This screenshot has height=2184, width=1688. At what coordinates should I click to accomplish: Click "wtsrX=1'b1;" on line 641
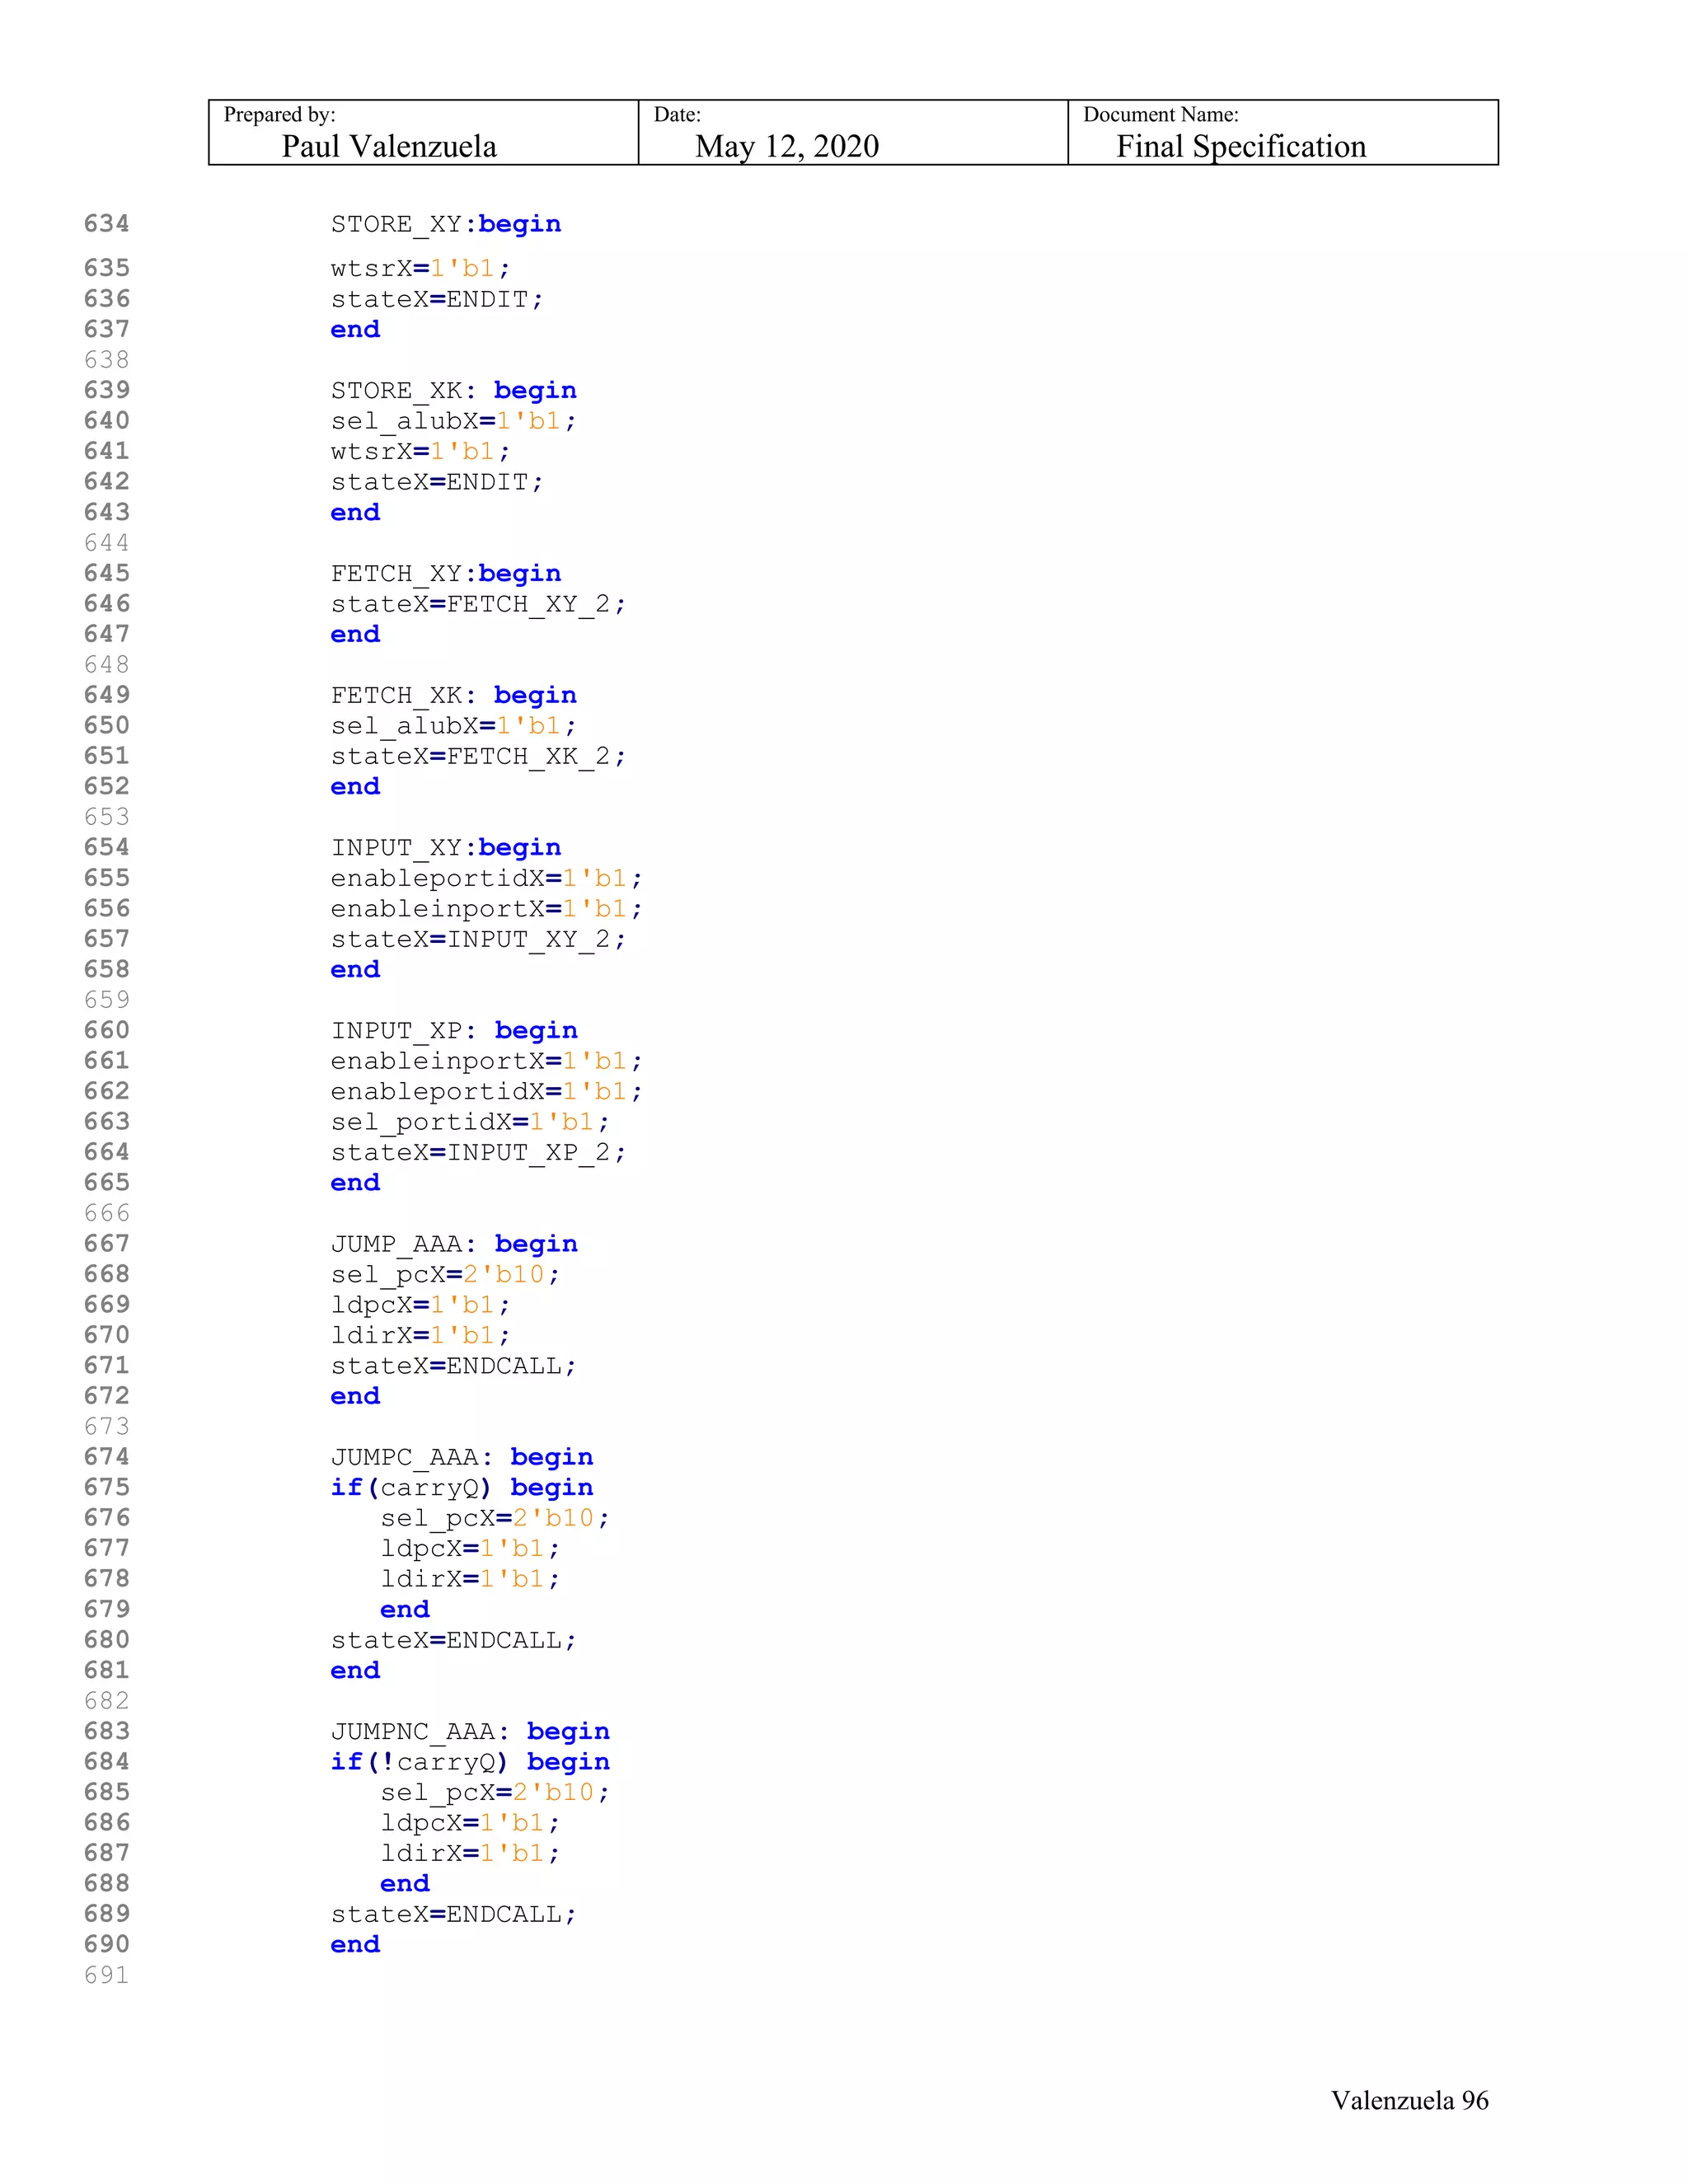(421, 451)
